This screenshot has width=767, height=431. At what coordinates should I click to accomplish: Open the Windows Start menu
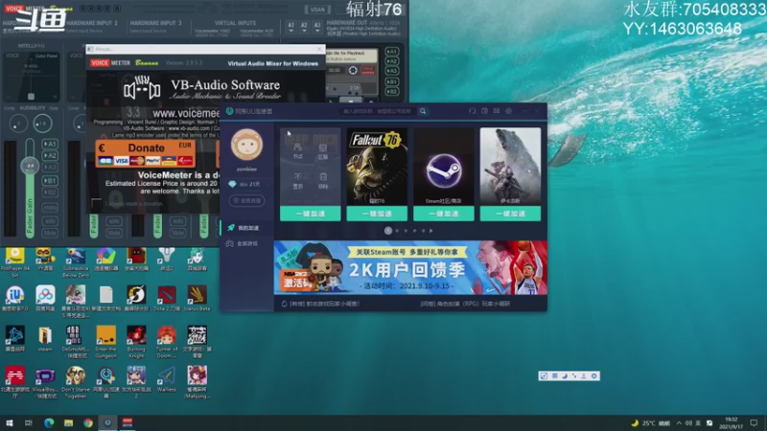(x=10, y=422)
